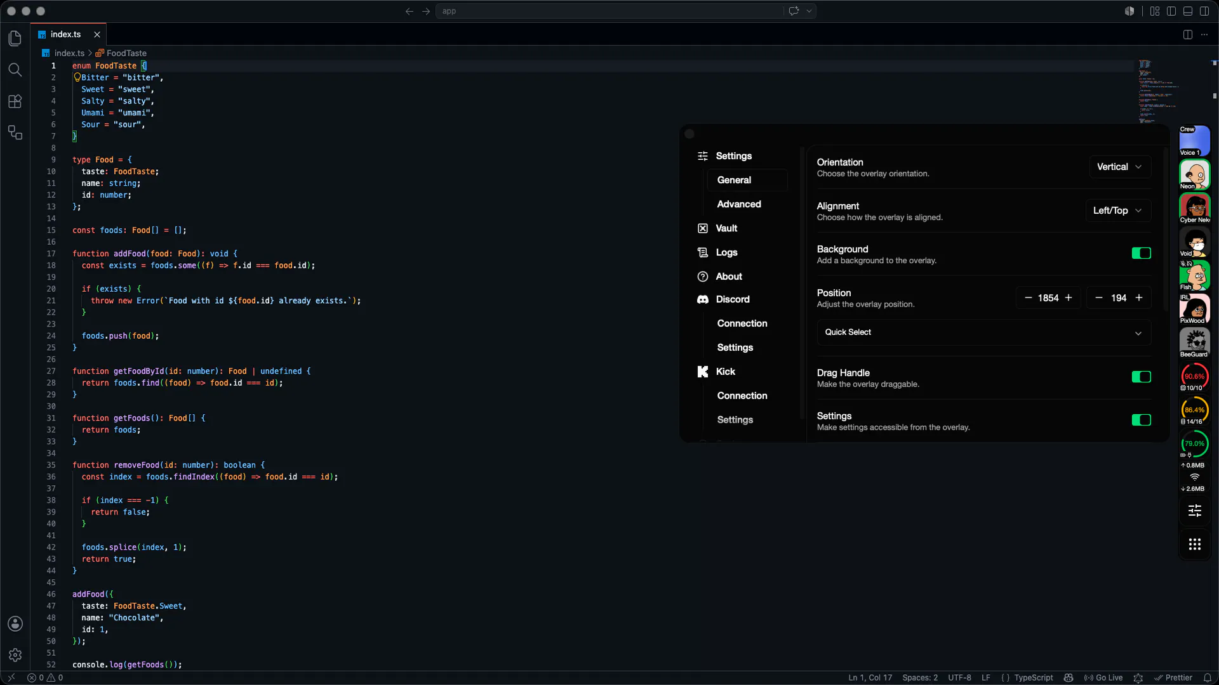Open the Vault section

tap(726, 228)
